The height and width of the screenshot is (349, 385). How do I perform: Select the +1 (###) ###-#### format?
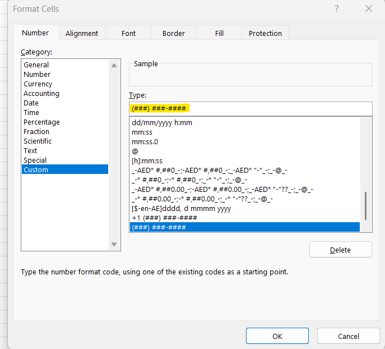point(244,218)
